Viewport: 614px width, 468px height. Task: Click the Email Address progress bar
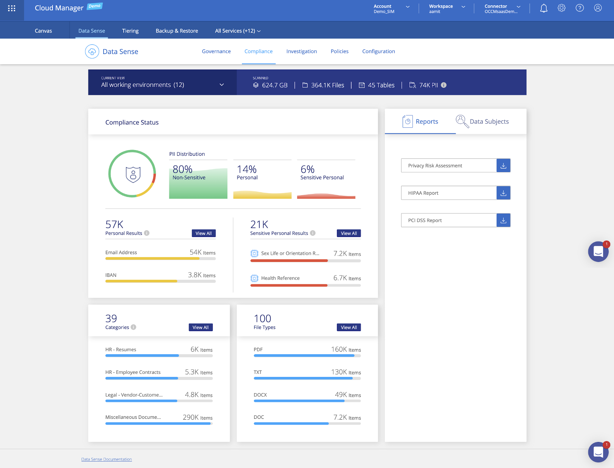[x=160, y=259]
